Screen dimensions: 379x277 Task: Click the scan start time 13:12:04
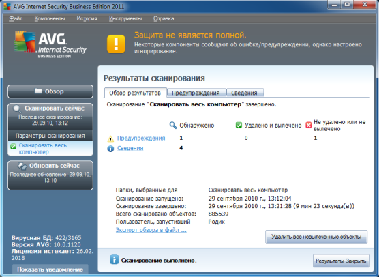279,199
